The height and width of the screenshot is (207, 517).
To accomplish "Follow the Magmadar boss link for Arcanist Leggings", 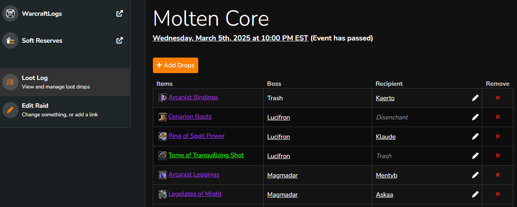I will [x=282, y=175].
